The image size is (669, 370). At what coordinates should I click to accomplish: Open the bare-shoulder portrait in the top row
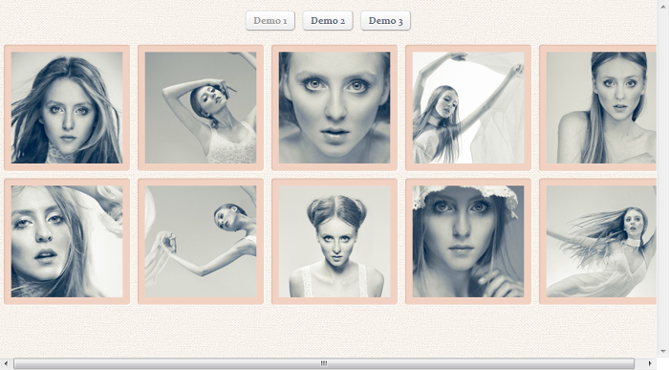click(597, 107)
